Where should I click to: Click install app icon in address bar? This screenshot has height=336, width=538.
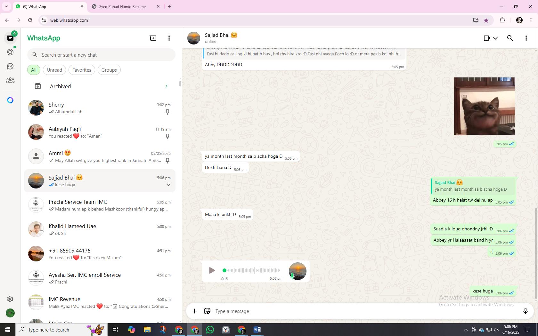coord(476,20)
